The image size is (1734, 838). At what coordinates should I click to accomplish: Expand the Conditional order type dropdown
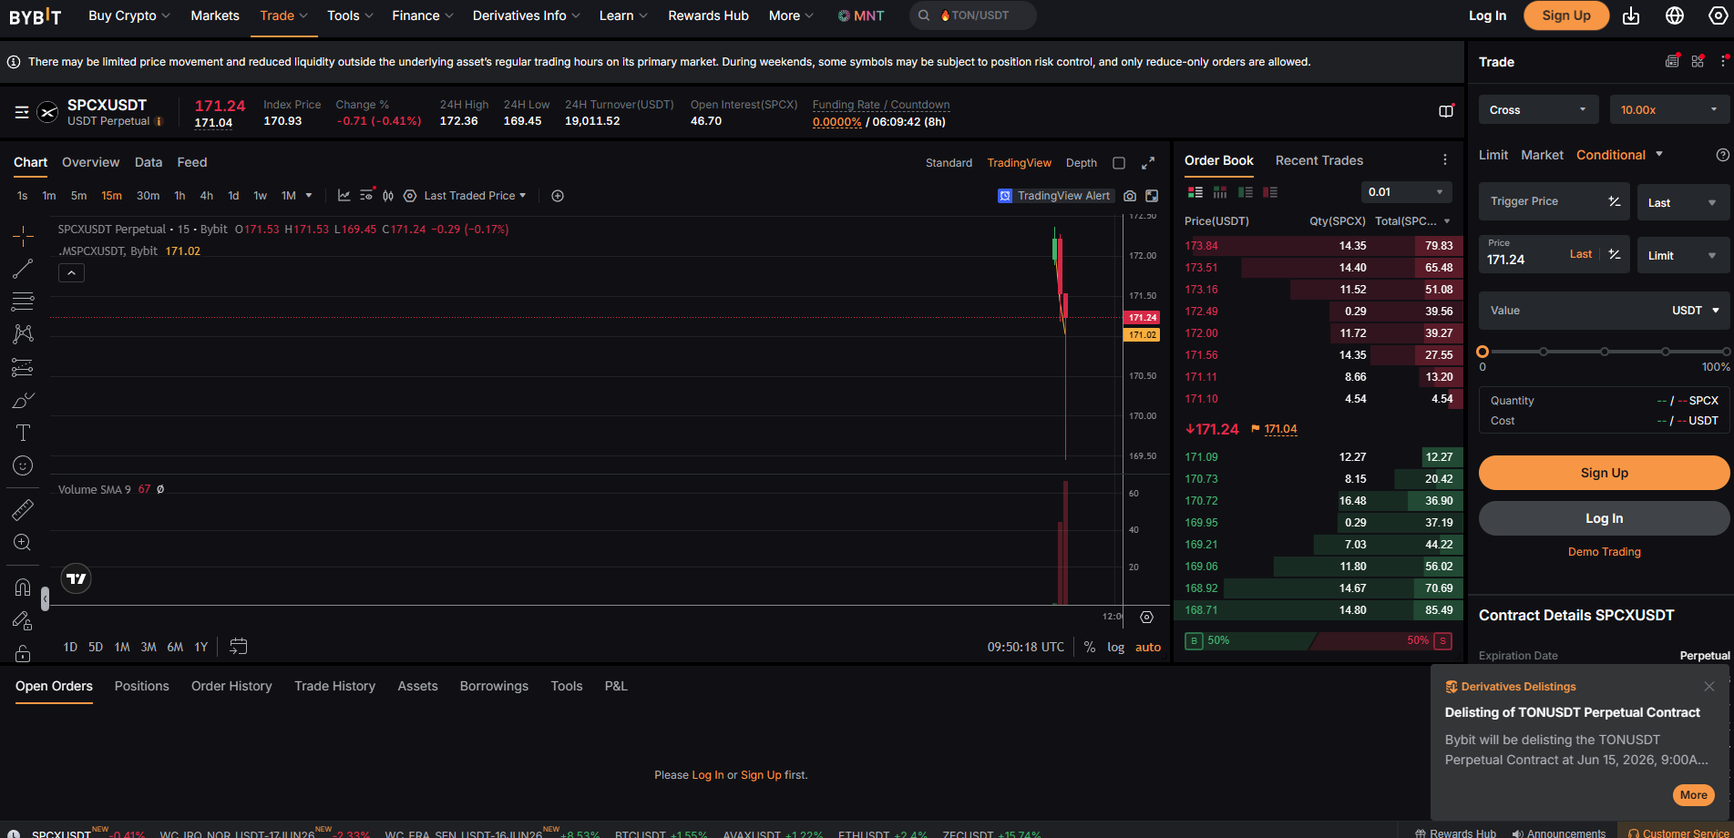1659,154
